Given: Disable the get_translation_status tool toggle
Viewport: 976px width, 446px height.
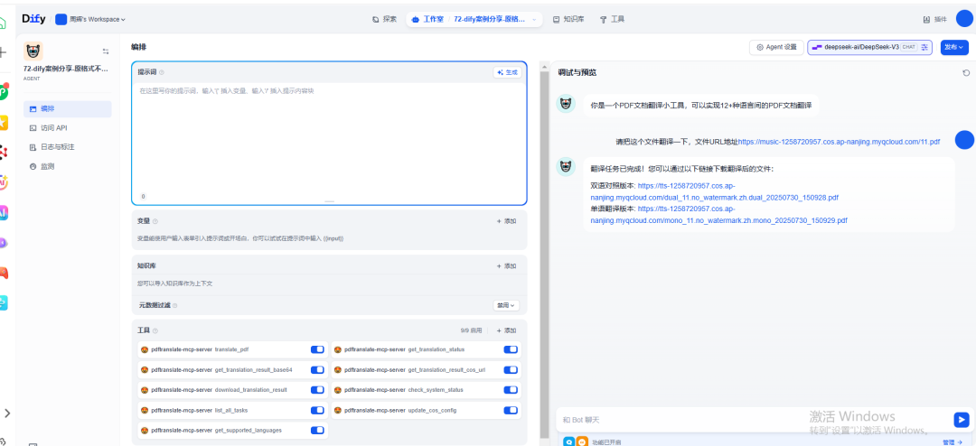Looking at the screenshot, I should [511, 349].
